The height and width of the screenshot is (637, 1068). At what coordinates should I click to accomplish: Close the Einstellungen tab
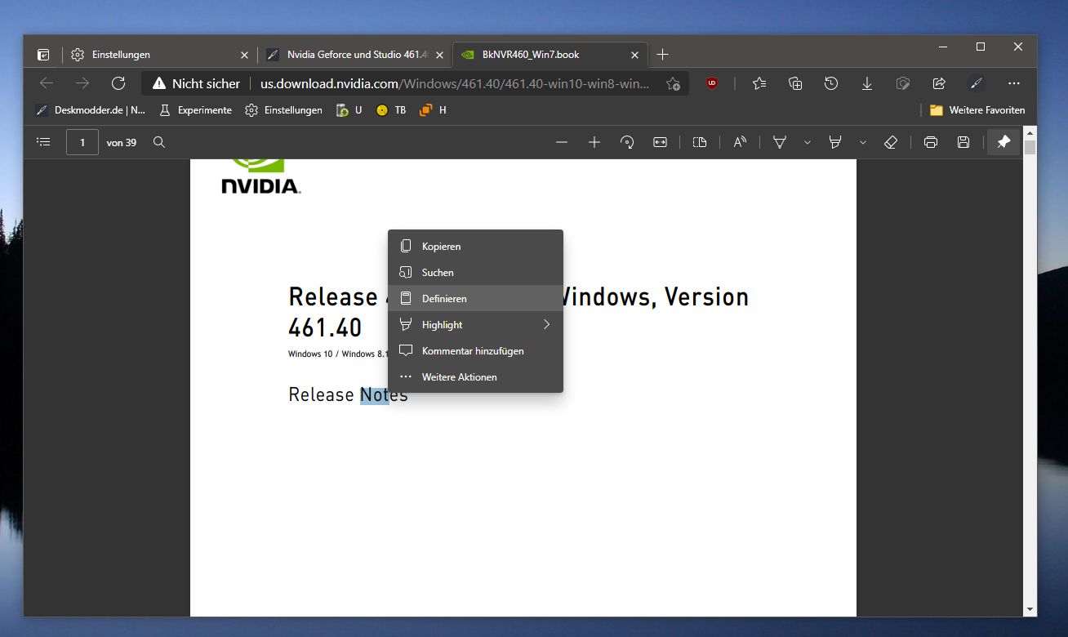pyautogui.click(x=244, y=55)
